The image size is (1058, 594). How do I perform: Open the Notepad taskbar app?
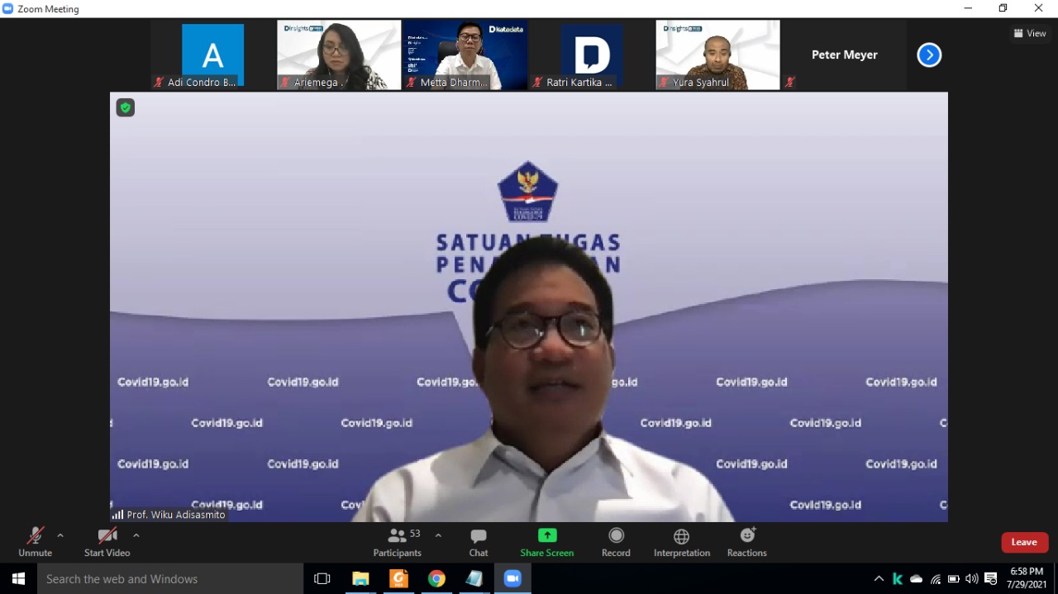pos(474,578)
